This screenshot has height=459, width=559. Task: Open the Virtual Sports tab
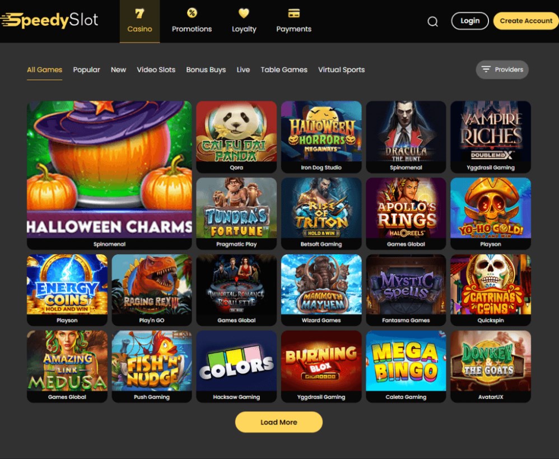click(x=341, y=70)
